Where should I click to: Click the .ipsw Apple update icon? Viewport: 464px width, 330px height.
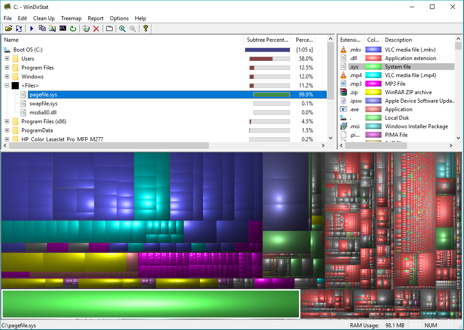(x=343, y=100)
